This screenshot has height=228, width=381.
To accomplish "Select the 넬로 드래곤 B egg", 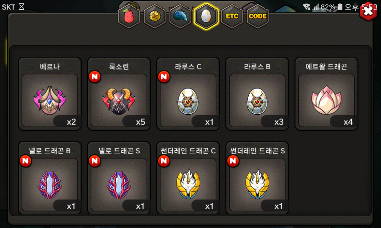I will click(50, 178).
